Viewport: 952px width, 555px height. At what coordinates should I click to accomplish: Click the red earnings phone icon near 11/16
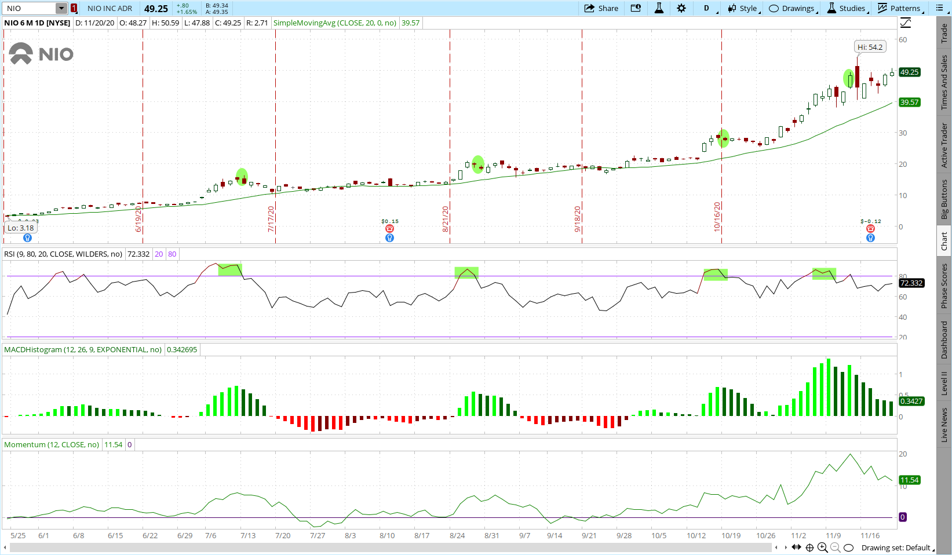[x=870, y=229]
